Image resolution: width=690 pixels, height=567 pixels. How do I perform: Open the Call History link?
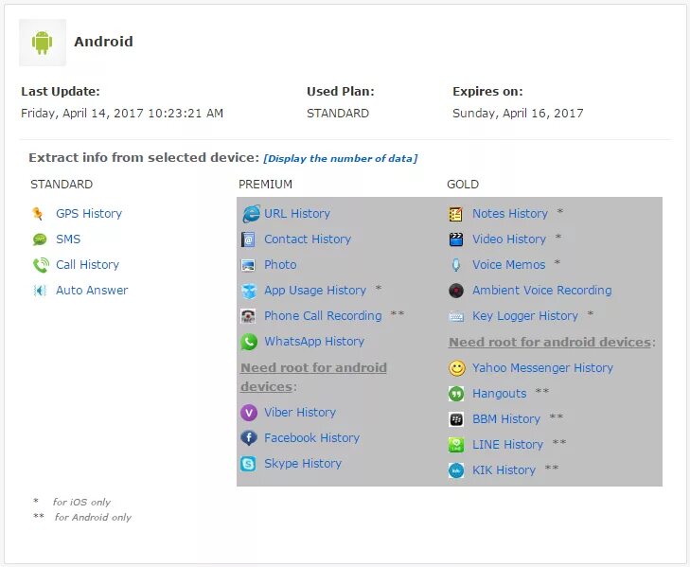88,265
